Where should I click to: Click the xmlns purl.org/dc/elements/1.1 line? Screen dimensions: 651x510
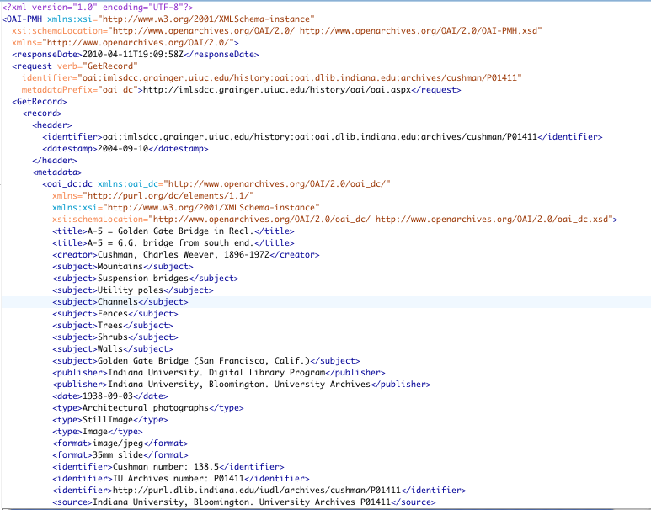coord(153,196)
